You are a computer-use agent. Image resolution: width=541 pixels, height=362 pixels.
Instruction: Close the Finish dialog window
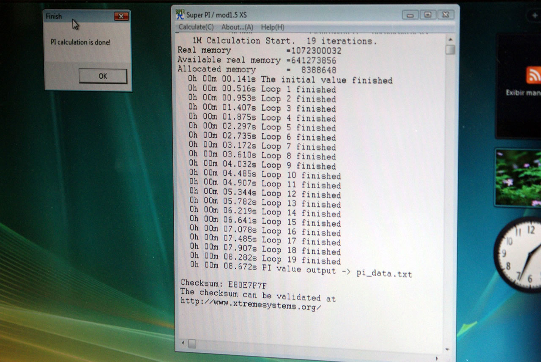pyautogui.click(x=121, y=16)
